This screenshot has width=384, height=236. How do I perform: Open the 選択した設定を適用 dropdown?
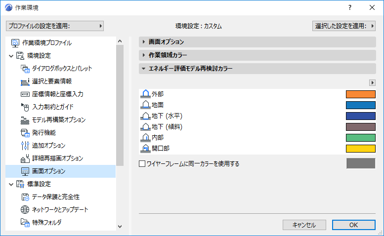click(x=345, y=26)
